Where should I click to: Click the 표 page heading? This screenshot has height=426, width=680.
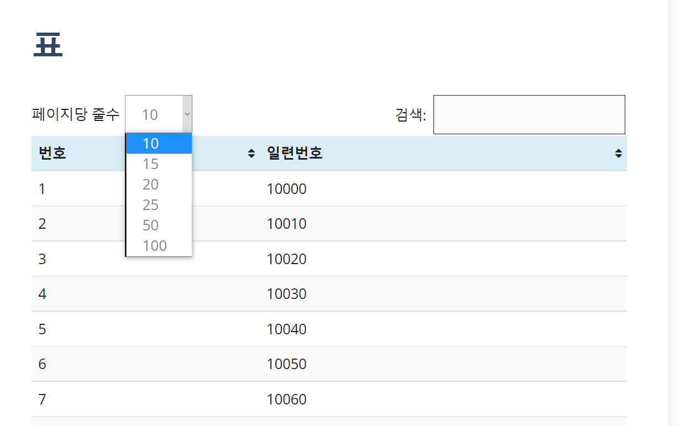[x=48, y=44]
